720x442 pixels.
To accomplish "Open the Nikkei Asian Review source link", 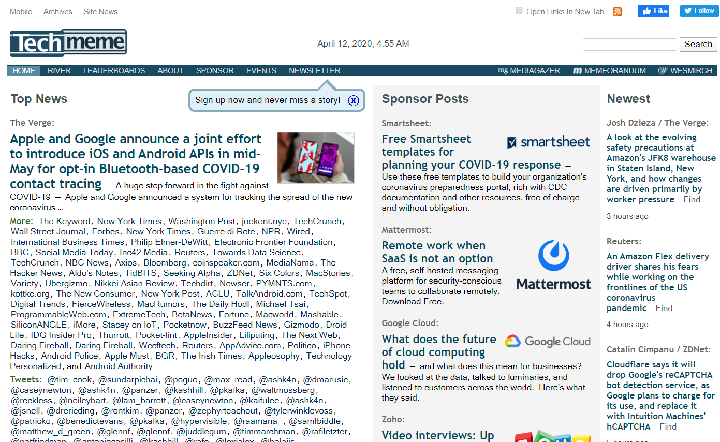I will click(x=135, y=283).
